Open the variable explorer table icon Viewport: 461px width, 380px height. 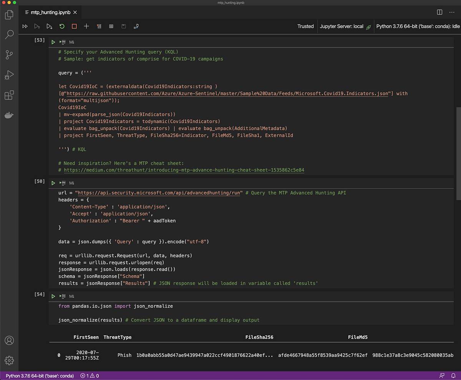pos(111,26)
